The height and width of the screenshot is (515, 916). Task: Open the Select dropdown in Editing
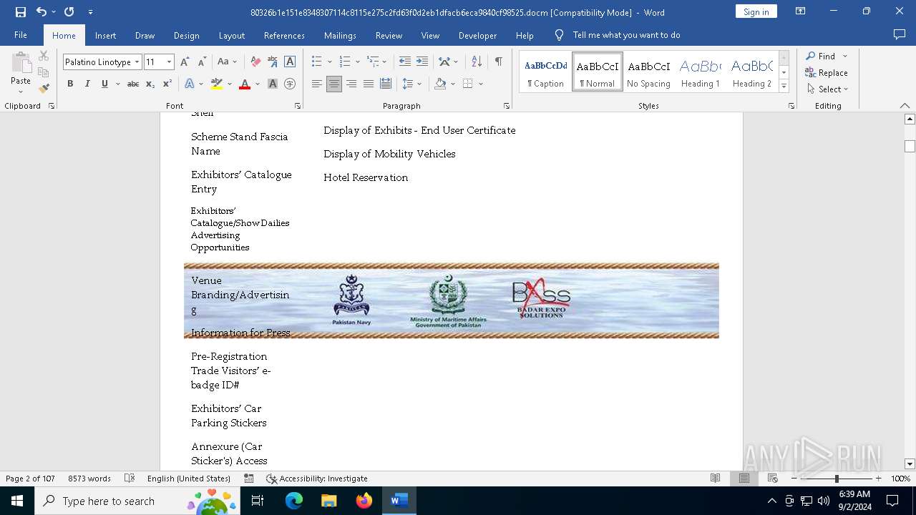click(828, 89)
